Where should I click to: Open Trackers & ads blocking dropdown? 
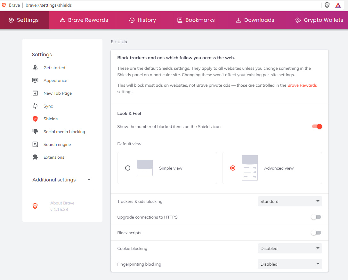tap(290, 201)
